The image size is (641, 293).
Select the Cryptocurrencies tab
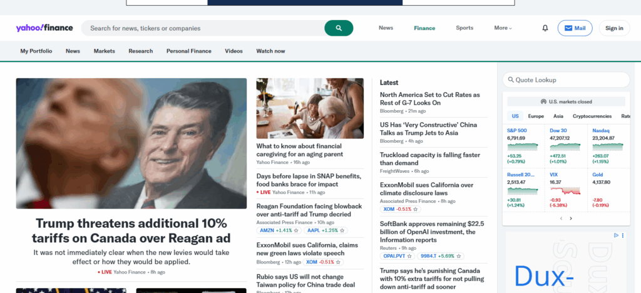click(x=592, y=116)
